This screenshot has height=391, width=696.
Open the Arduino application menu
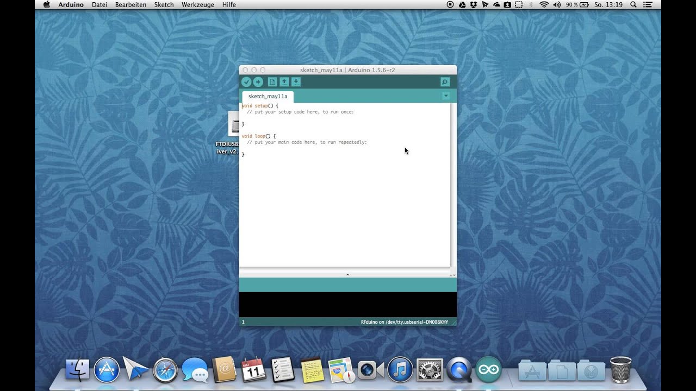pos(71,4)
